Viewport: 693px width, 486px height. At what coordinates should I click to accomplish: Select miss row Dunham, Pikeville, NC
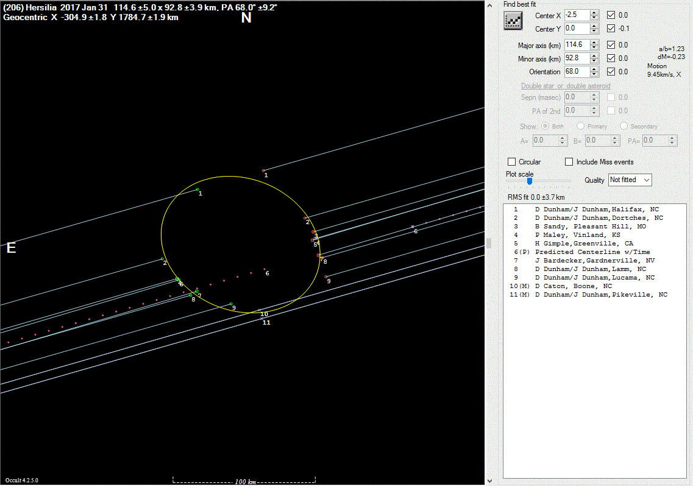(594, 295)
